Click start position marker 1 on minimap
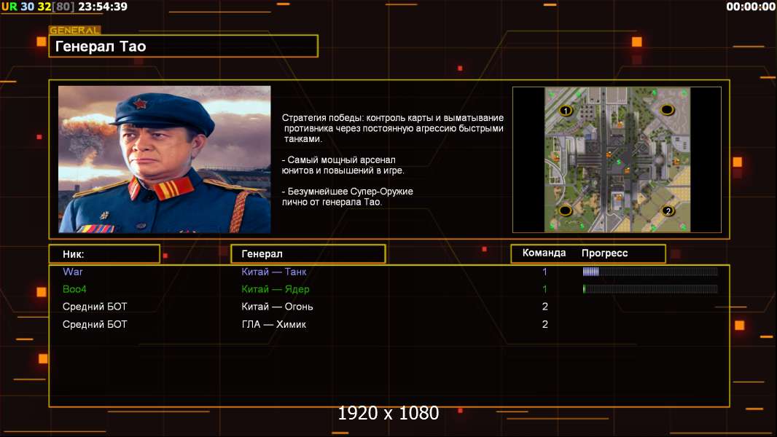This screenshot has height=437, width=777. (x=566, y=111)
